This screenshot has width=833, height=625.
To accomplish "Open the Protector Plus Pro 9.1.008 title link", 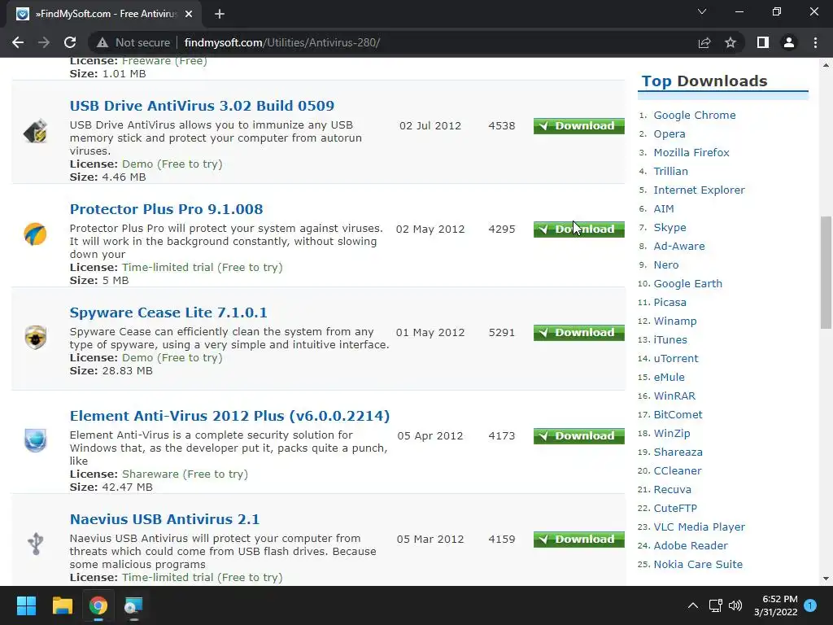I will pos(166,209).
